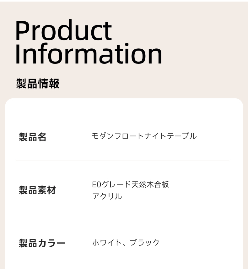Click the ホワイト color value
Screen dimensions: 248x269
coord(107,243)
